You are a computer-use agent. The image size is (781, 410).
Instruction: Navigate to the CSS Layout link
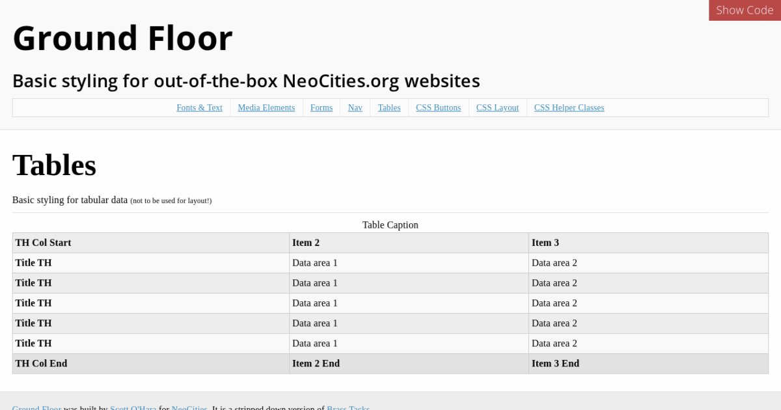497,108
